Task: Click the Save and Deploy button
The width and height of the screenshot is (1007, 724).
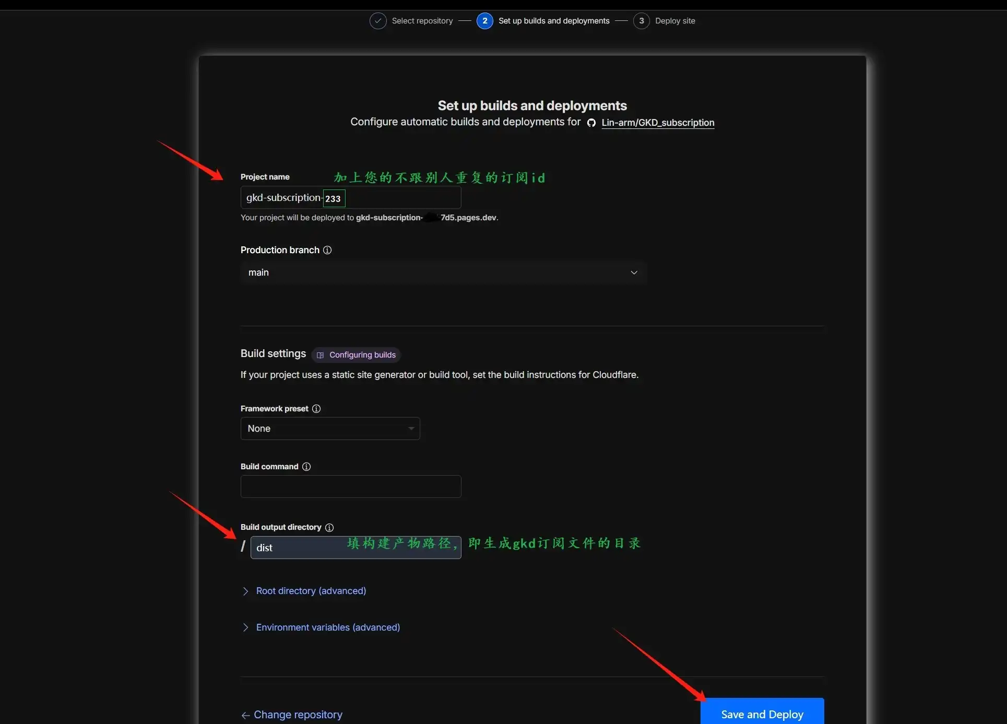Action: pos(762,714)
